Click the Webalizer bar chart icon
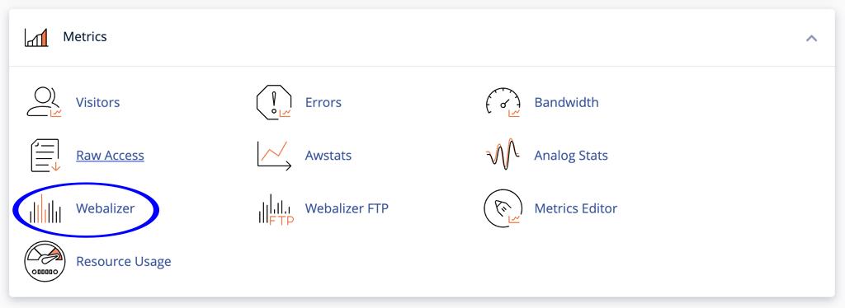 coord(45,208)
